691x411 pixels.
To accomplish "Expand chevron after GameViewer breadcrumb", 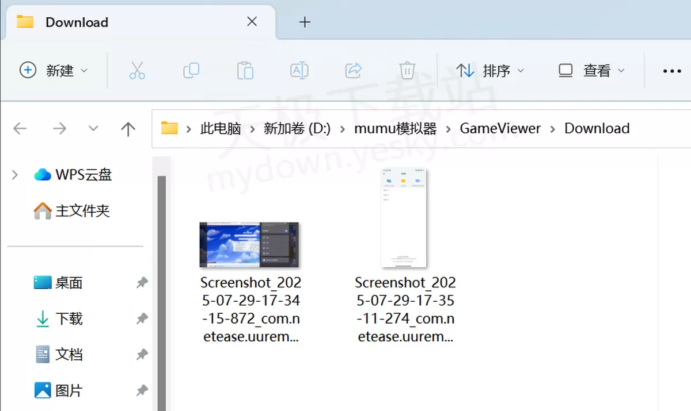I will [553, 129].
